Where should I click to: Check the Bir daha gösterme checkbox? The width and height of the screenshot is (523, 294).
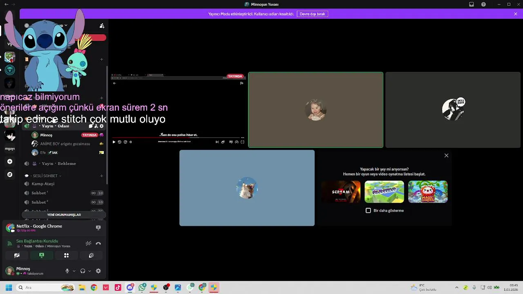coord(368,210)
